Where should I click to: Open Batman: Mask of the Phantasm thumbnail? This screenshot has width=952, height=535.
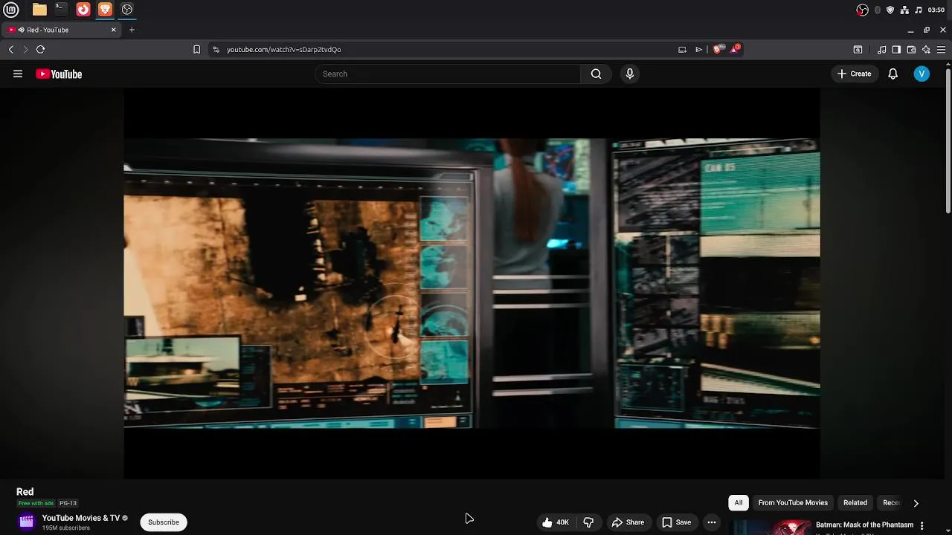pos(771,527)
